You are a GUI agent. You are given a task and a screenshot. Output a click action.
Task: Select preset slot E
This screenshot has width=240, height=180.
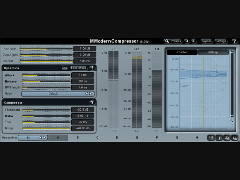[x=137, y=138]
